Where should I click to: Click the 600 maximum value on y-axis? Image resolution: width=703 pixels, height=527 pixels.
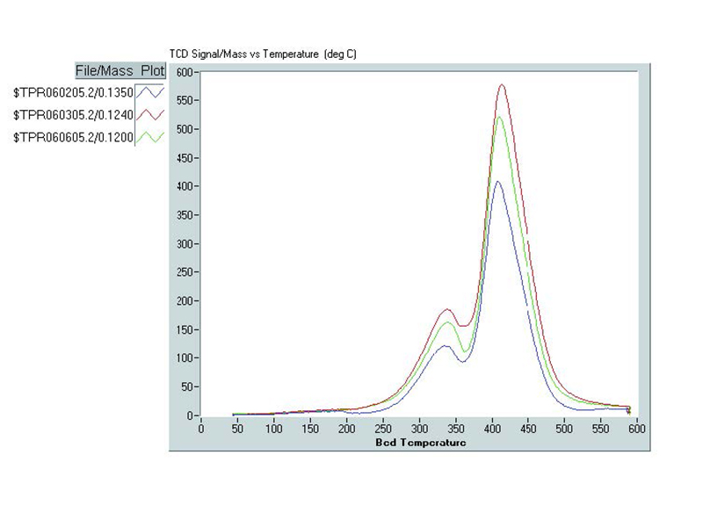(183, 73)
